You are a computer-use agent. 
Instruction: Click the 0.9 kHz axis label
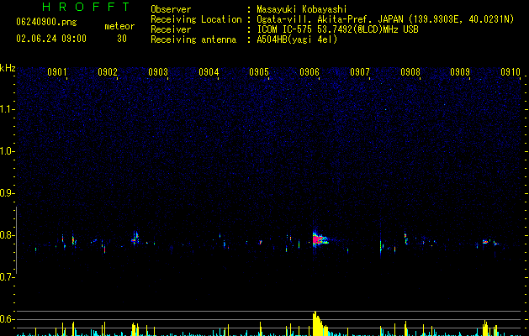pos(8,193)
